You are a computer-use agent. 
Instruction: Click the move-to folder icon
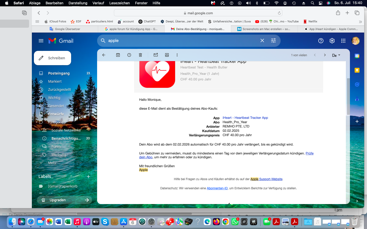[167, 55]
